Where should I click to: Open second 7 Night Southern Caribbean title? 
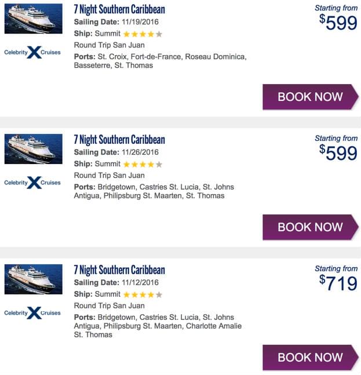click(x=119, y=140)
